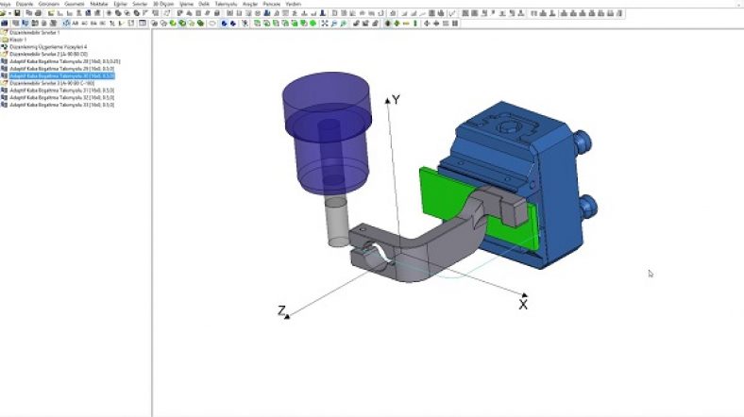
Task: Click the solid green sphere shading icon
Action: pos(313,24)
